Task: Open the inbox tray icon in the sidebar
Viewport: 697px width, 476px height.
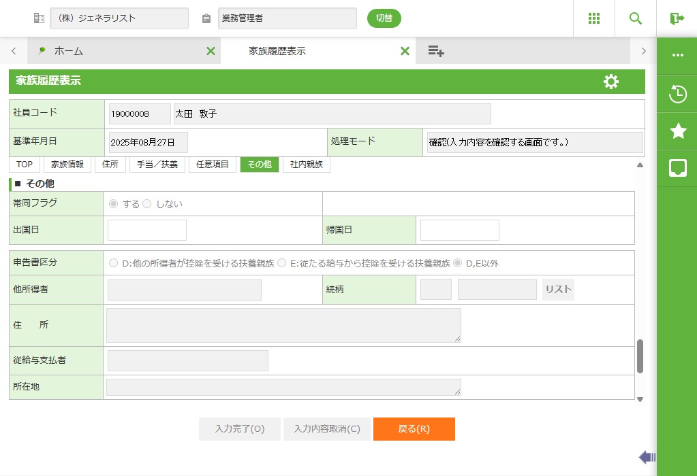Action: coord(677,168)
